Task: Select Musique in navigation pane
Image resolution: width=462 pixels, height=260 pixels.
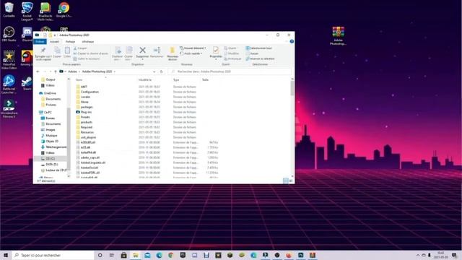Action: tap(51, 136)
